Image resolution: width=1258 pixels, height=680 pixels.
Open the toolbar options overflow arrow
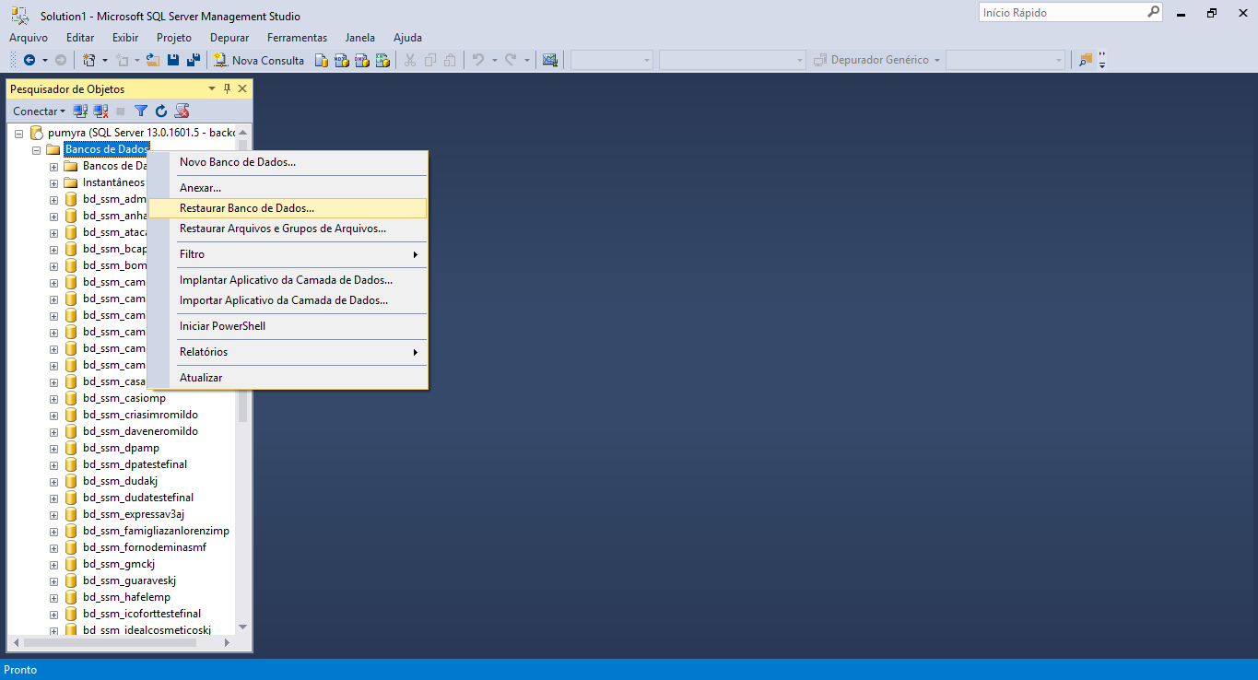point(1102,61)
